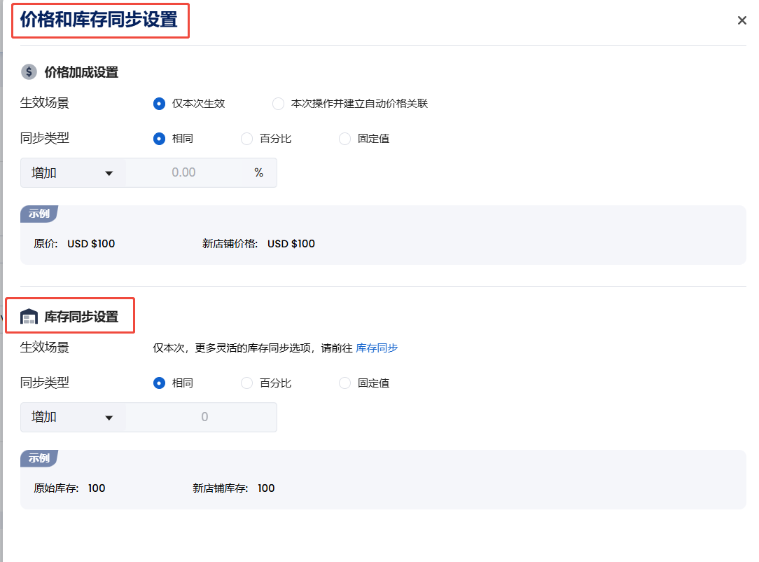This screenshot has height=562, width=759.
Task: Choose 百分比 sync type for price markup
Action: 246,139
